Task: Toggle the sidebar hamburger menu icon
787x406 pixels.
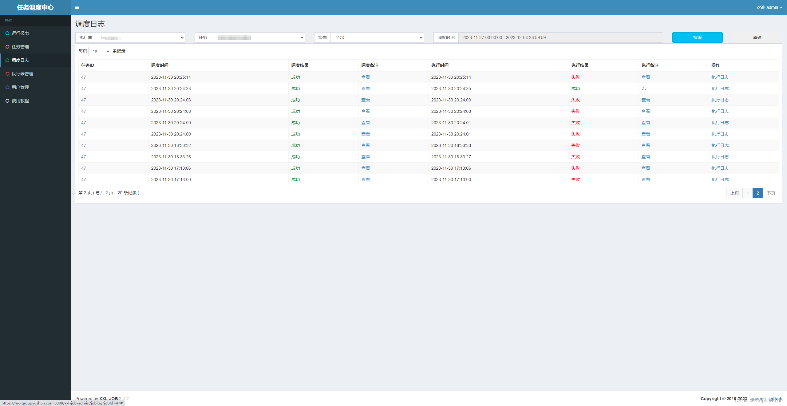Action: 77,7
